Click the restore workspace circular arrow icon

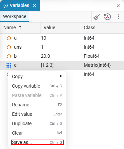(x=108, y=17)
